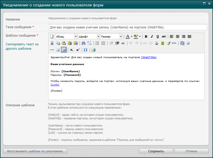
Task: Apply superscript formatting
Action: pos(78,50)
